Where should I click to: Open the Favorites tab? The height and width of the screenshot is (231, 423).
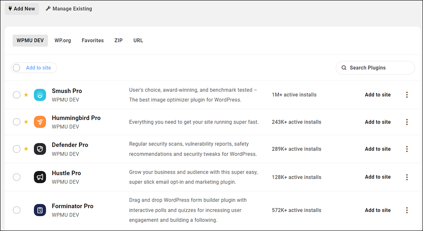93,41
